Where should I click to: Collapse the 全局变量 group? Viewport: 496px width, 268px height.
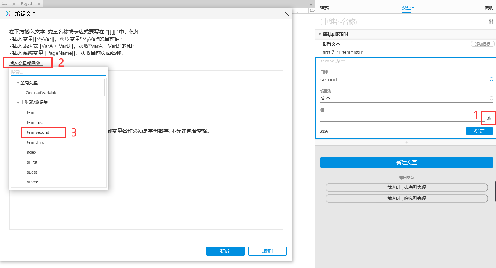(x=18, y=83)
